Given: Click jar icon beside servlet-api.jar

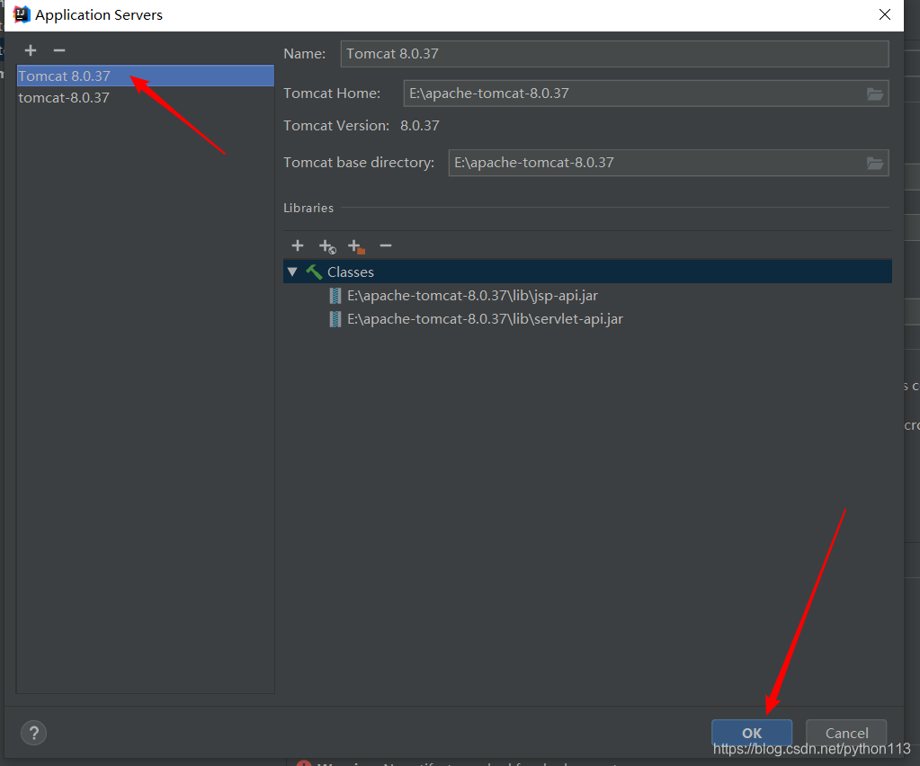Looking at the screenshot, I should pos(335,319).
